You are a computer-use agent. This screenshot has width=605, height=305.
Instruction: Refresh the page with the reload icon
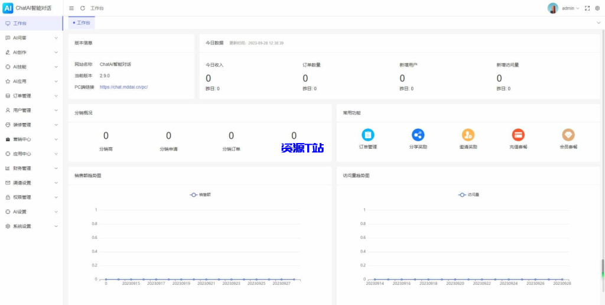click(x=83, y=8)
